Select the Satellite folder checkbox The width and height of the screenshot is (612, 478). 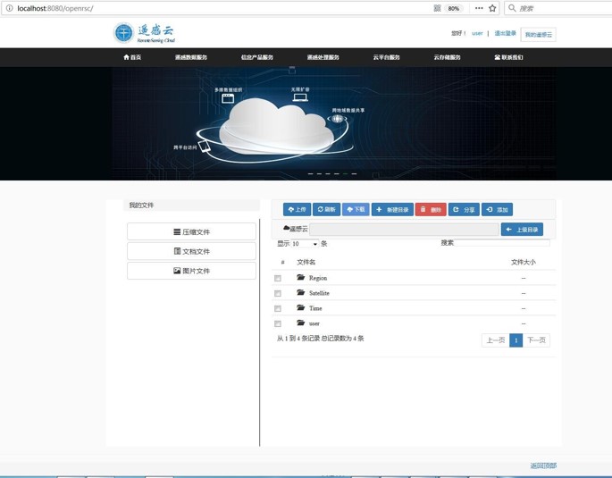pyautogui.click(x=278, y=293)
